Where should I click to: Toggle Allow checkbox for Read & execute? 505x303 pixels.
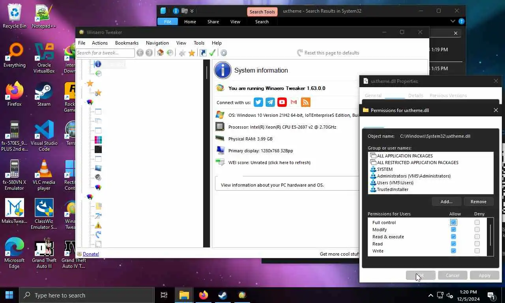(x=453, y=237)
